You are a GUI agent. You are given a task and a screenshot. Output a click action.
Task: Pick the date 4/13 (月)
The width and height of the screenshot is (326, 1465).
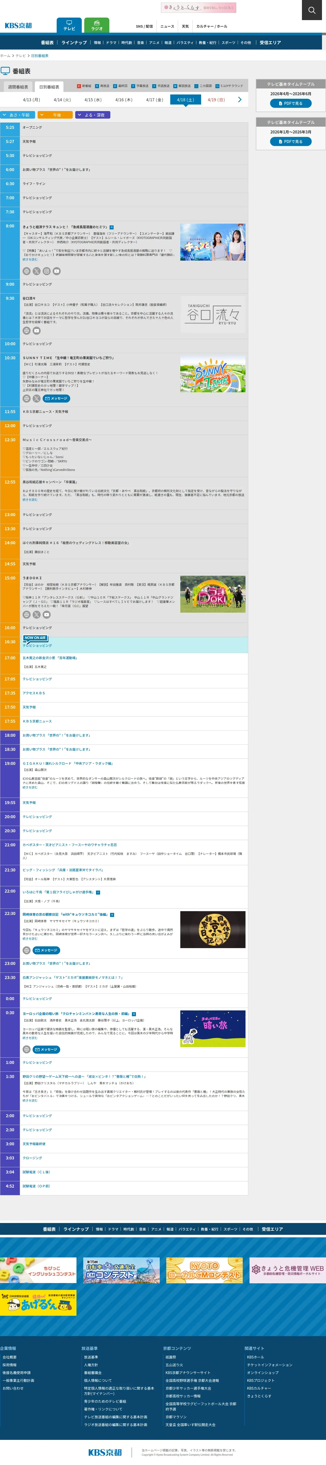[31, 100]
